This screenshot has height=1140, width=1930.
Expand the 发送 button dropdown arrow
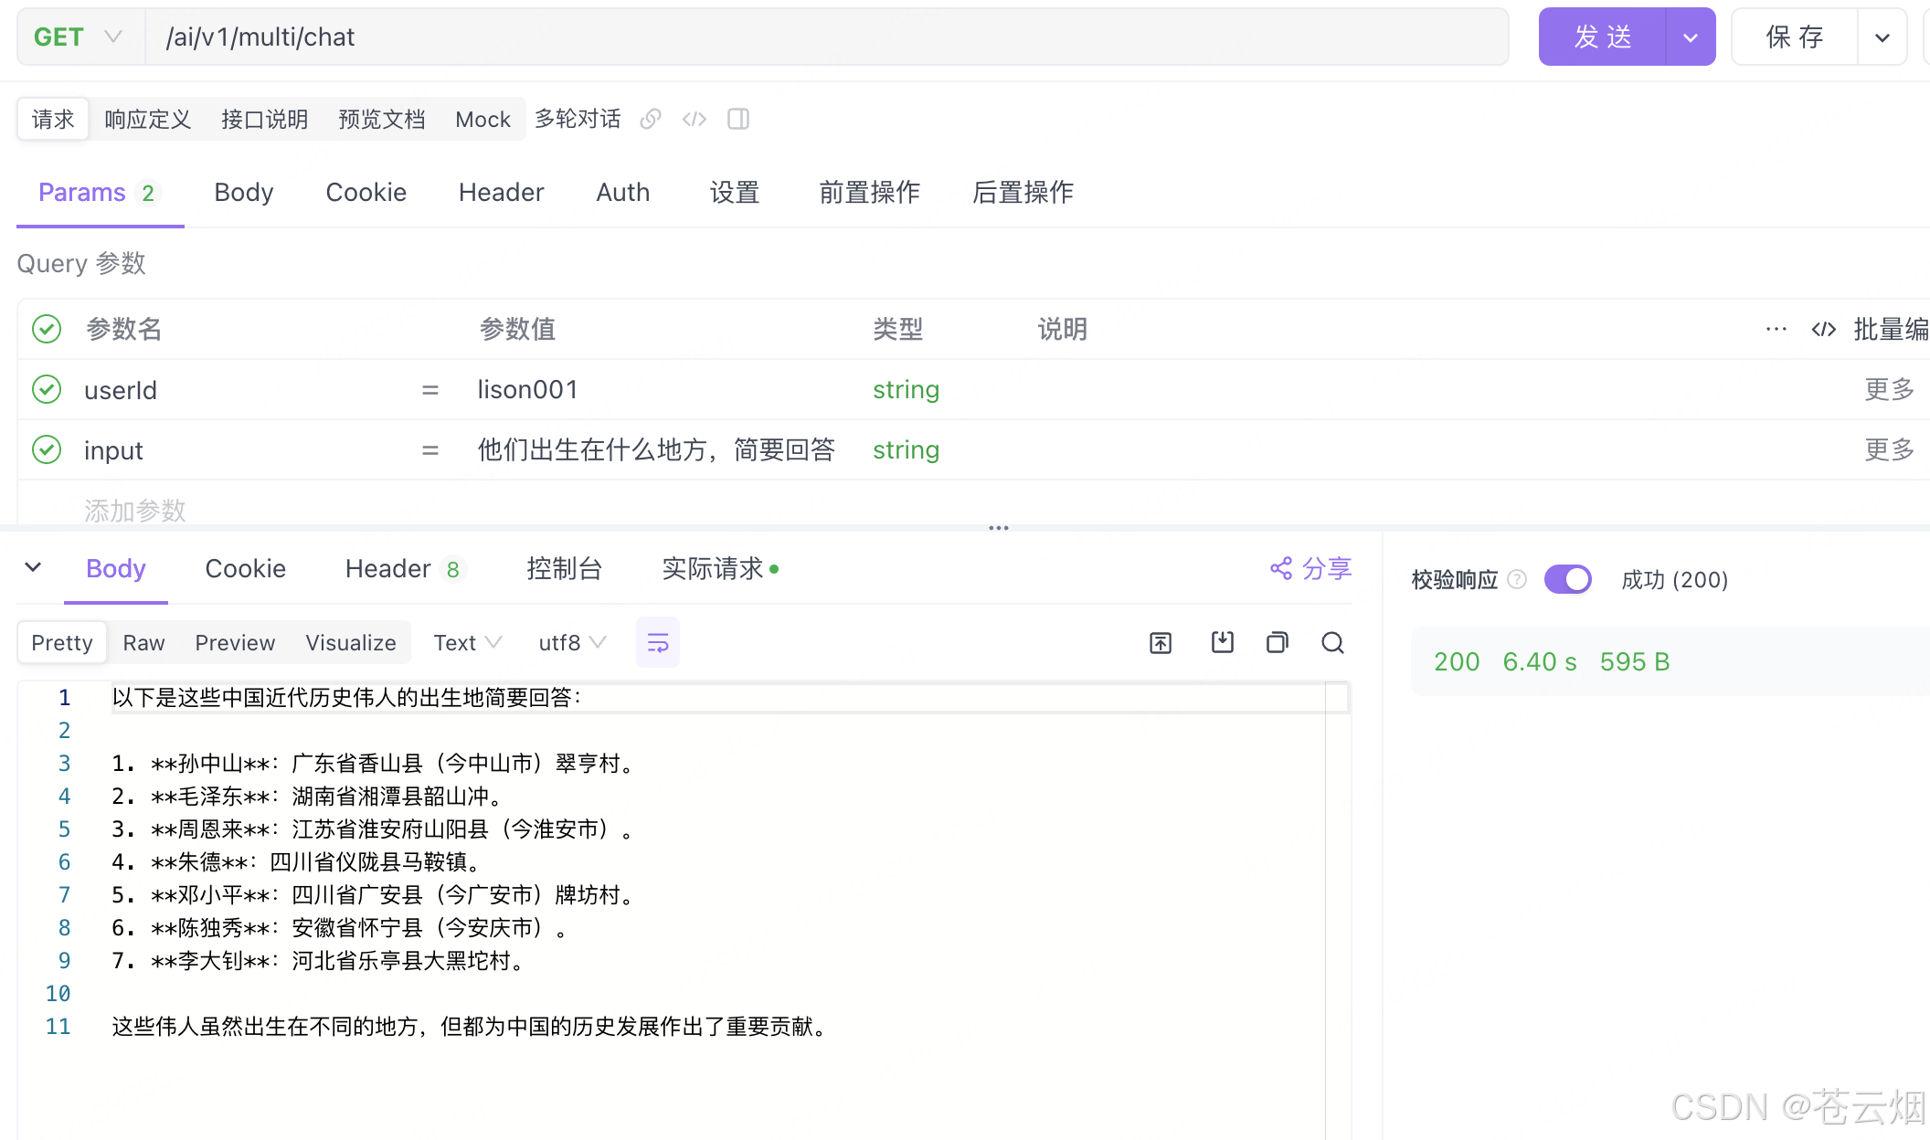coord(1691,37)
